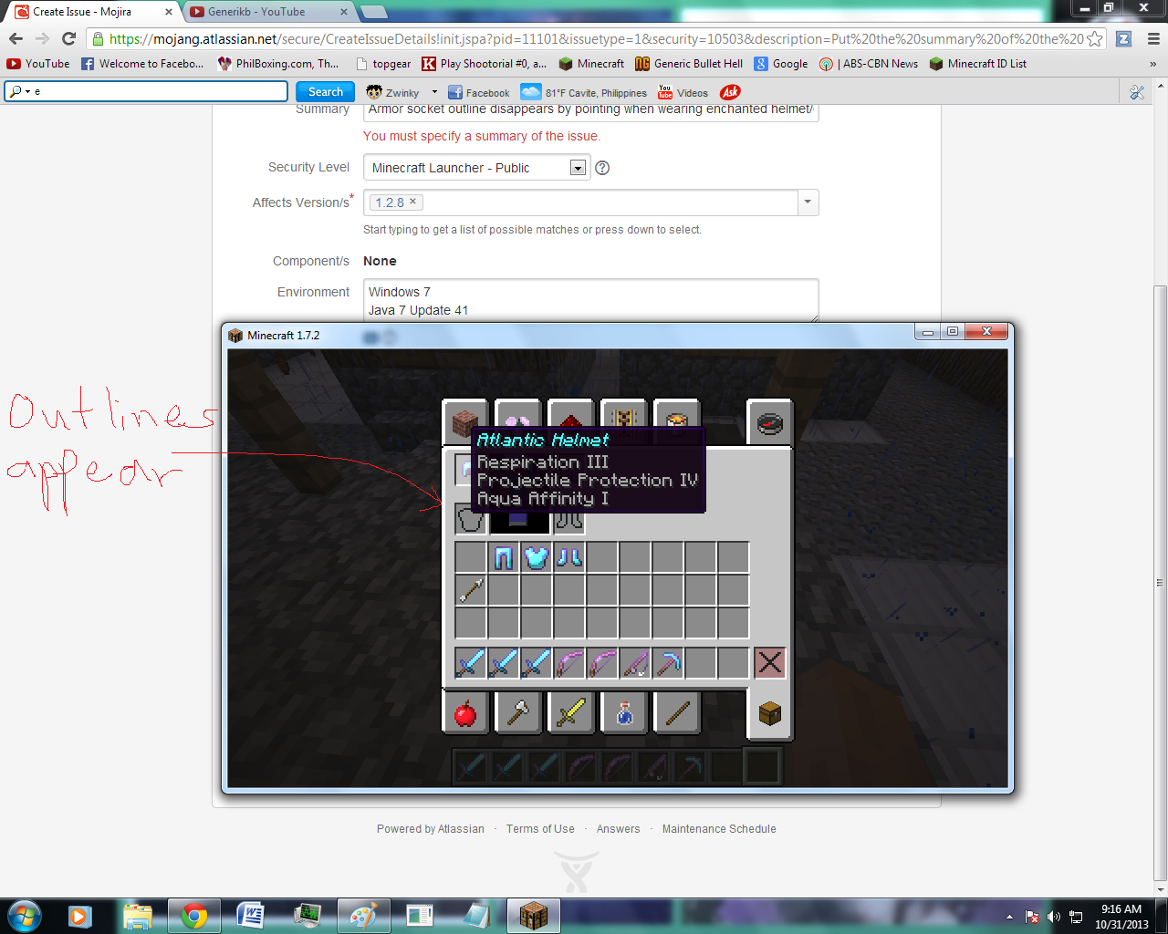Open the Zwinky toolbar dropdown arrow

(434, 92)
